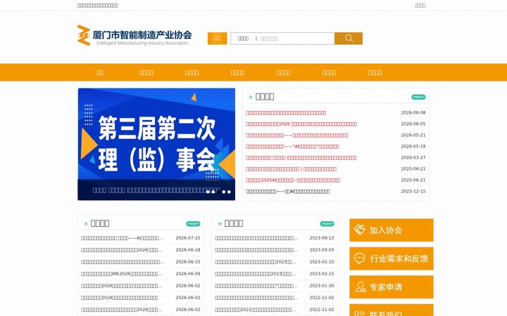This screenshot has width=507, height=316.
Task: Open 行业需求和反馈 feedback button
Action: 392,258
